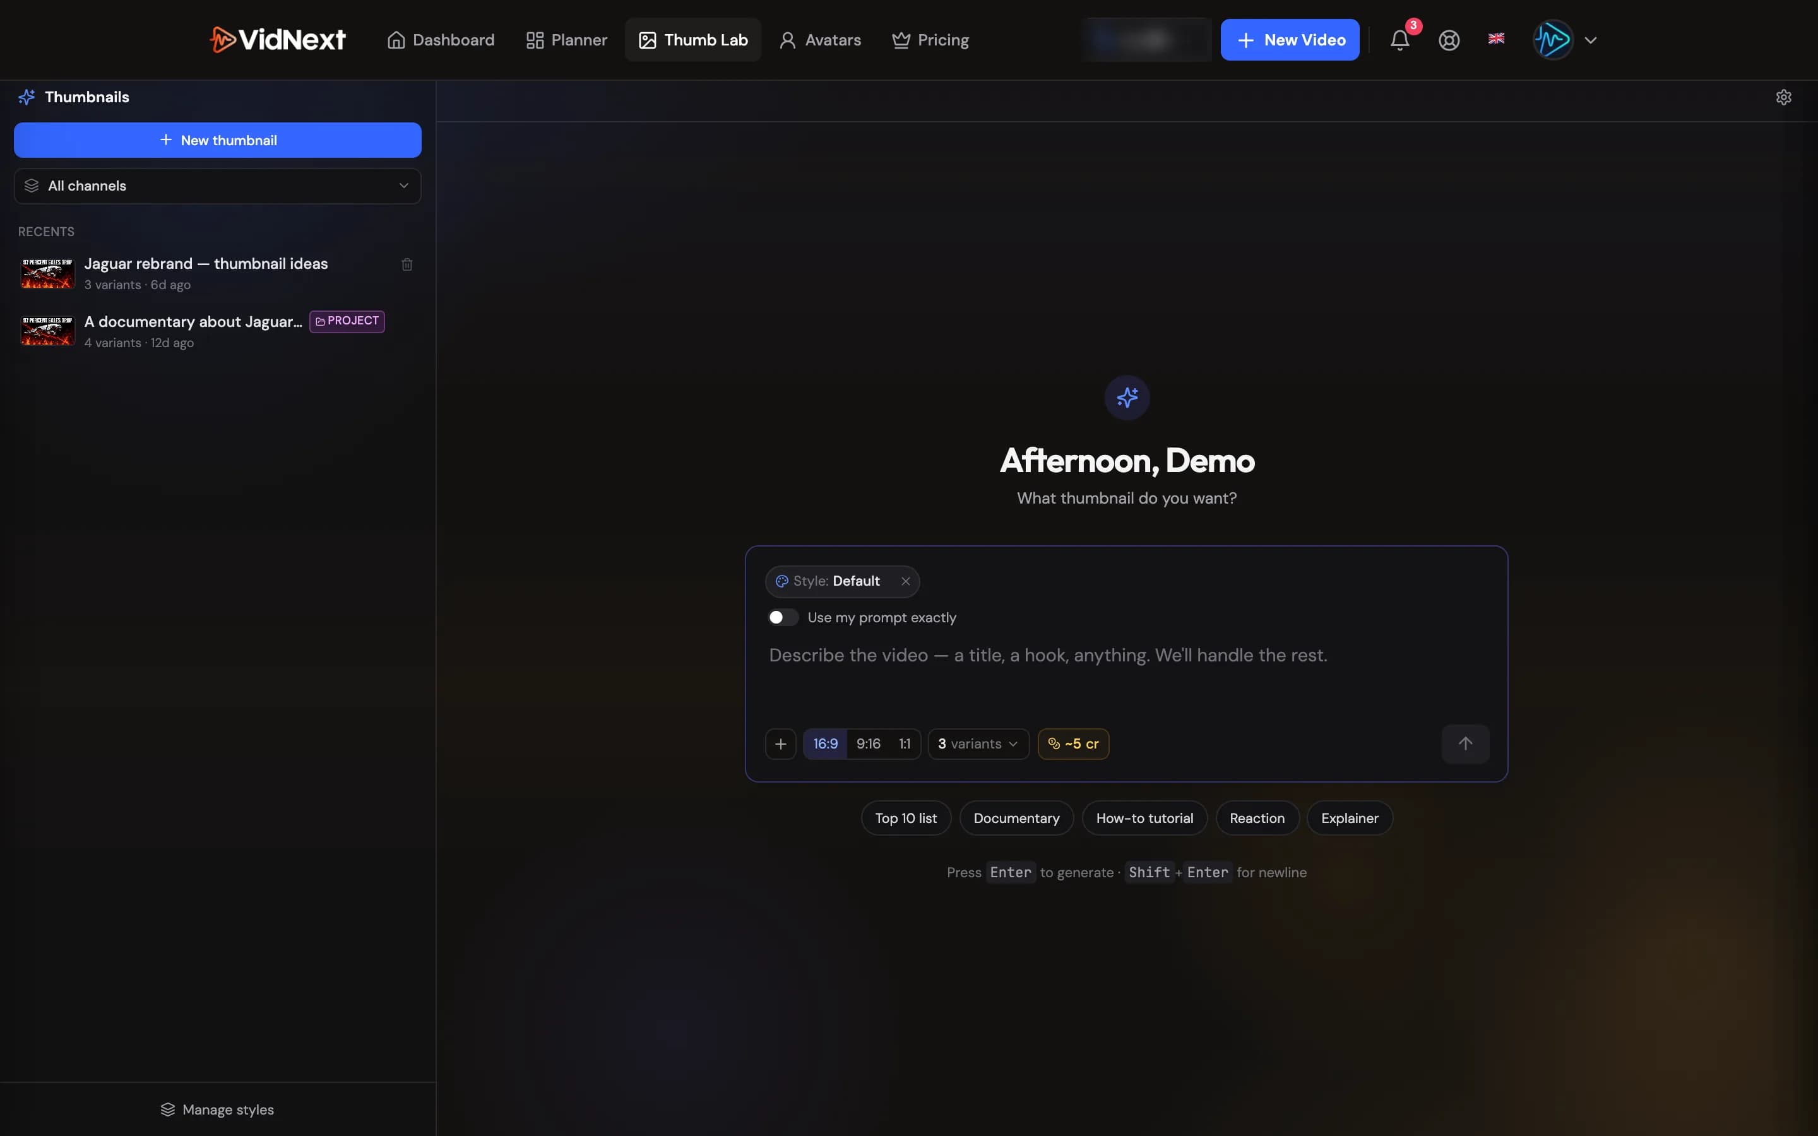Choose the Reaction preset
The width and height of the screenshot is (1818, 1136).
(x=1257, y=819)
